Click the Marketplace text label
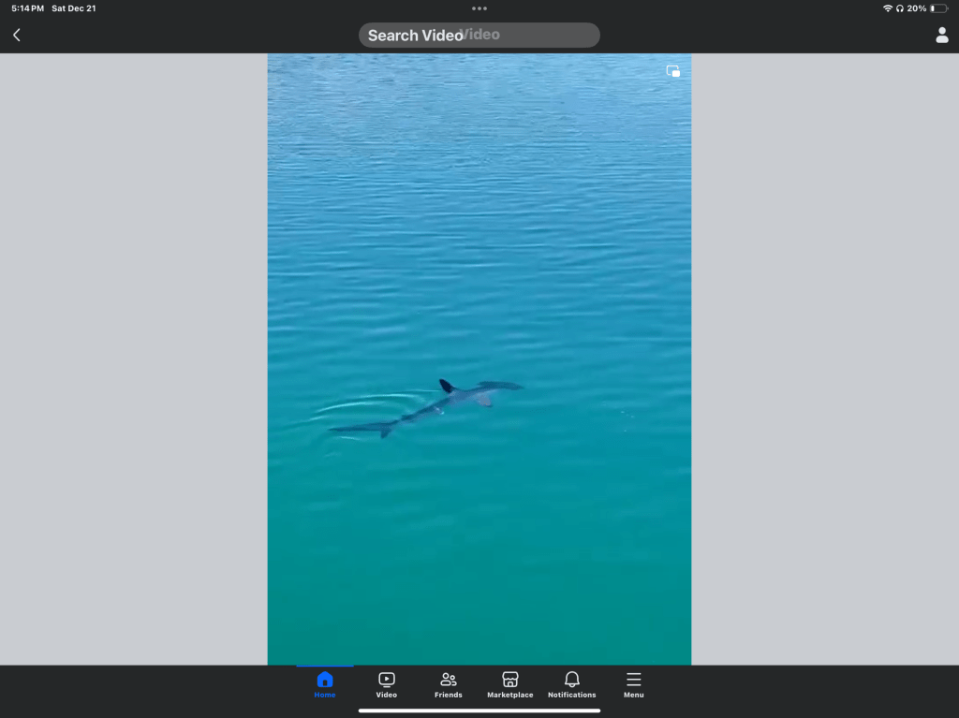Viewport: 959px width, 718px height. (510, 696)
